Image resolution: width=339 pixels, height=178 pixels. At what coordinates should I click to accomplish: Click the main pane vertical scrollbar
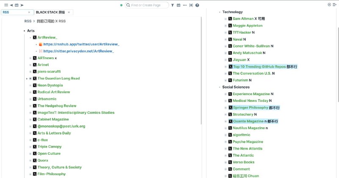(x=201, y=70)
